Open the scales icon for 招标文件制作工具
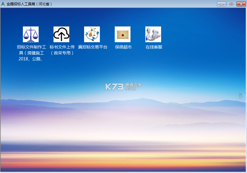Screen dimensions: 247x173 [31, 34]
